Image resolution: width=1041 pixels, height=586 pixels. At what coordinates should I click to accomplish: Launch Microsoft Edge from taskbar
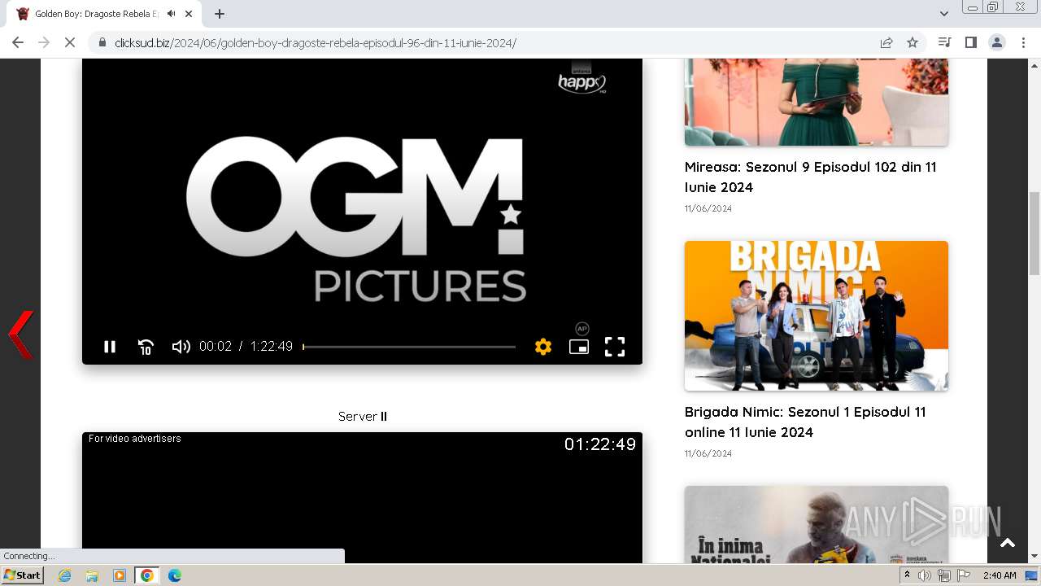tap(175, 575)
